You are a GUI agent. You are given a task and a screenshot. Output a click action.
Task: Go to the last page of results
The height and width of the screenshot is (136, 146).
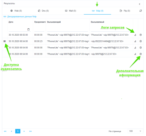tap(30, 131)
